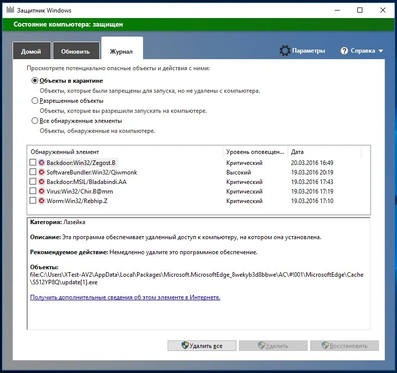Click the date 19.03.2016 17:10
Image resolution: width=397 pixels, height=373 pixels.
click(312, 201)
